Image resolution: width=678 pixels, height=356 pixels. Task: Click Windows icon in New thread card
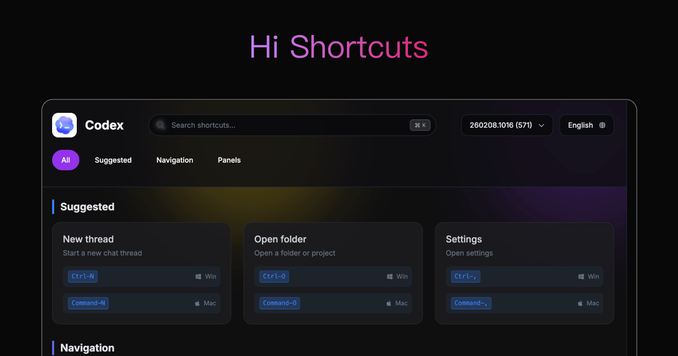click(198, 277)
